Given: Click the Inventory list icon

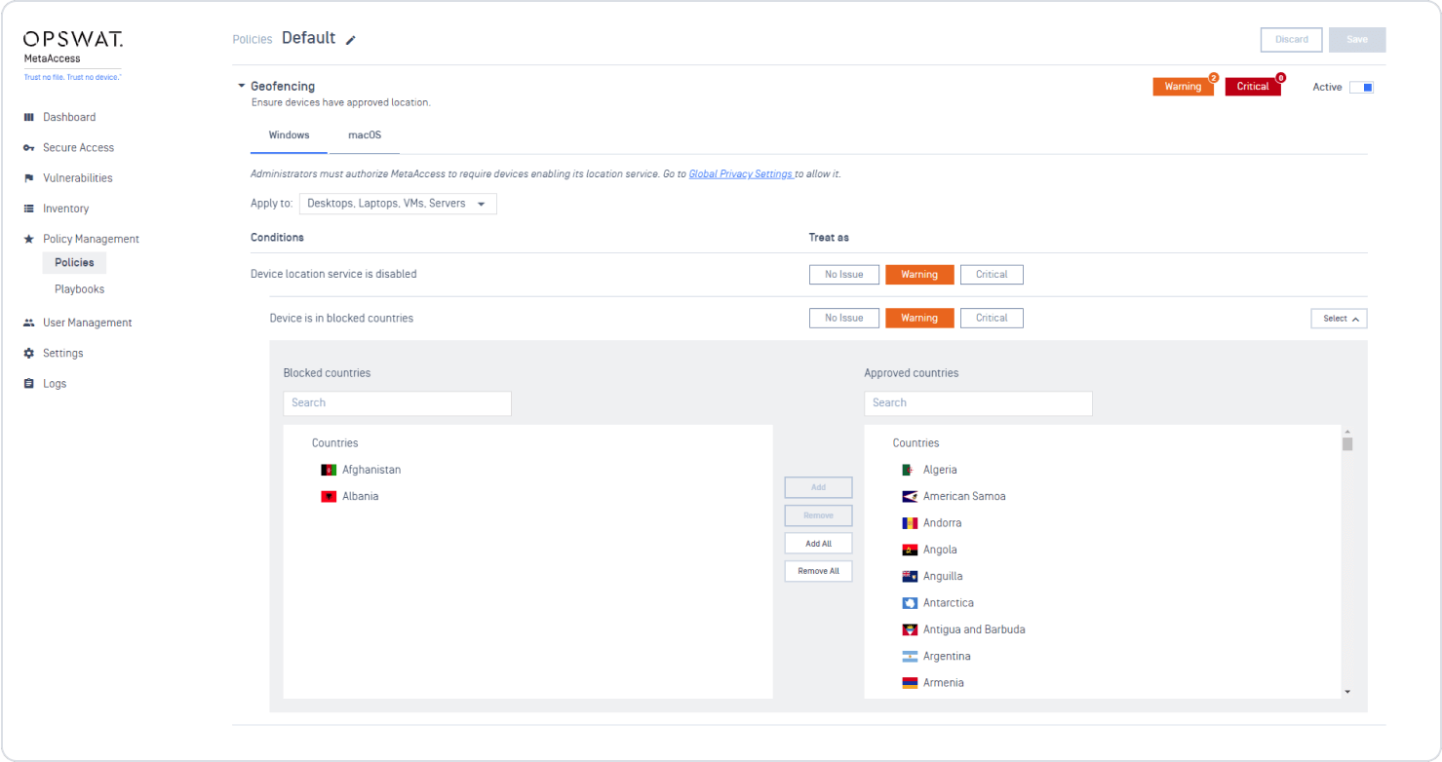Looking at the screenshot, I should [x=29, y=209].
